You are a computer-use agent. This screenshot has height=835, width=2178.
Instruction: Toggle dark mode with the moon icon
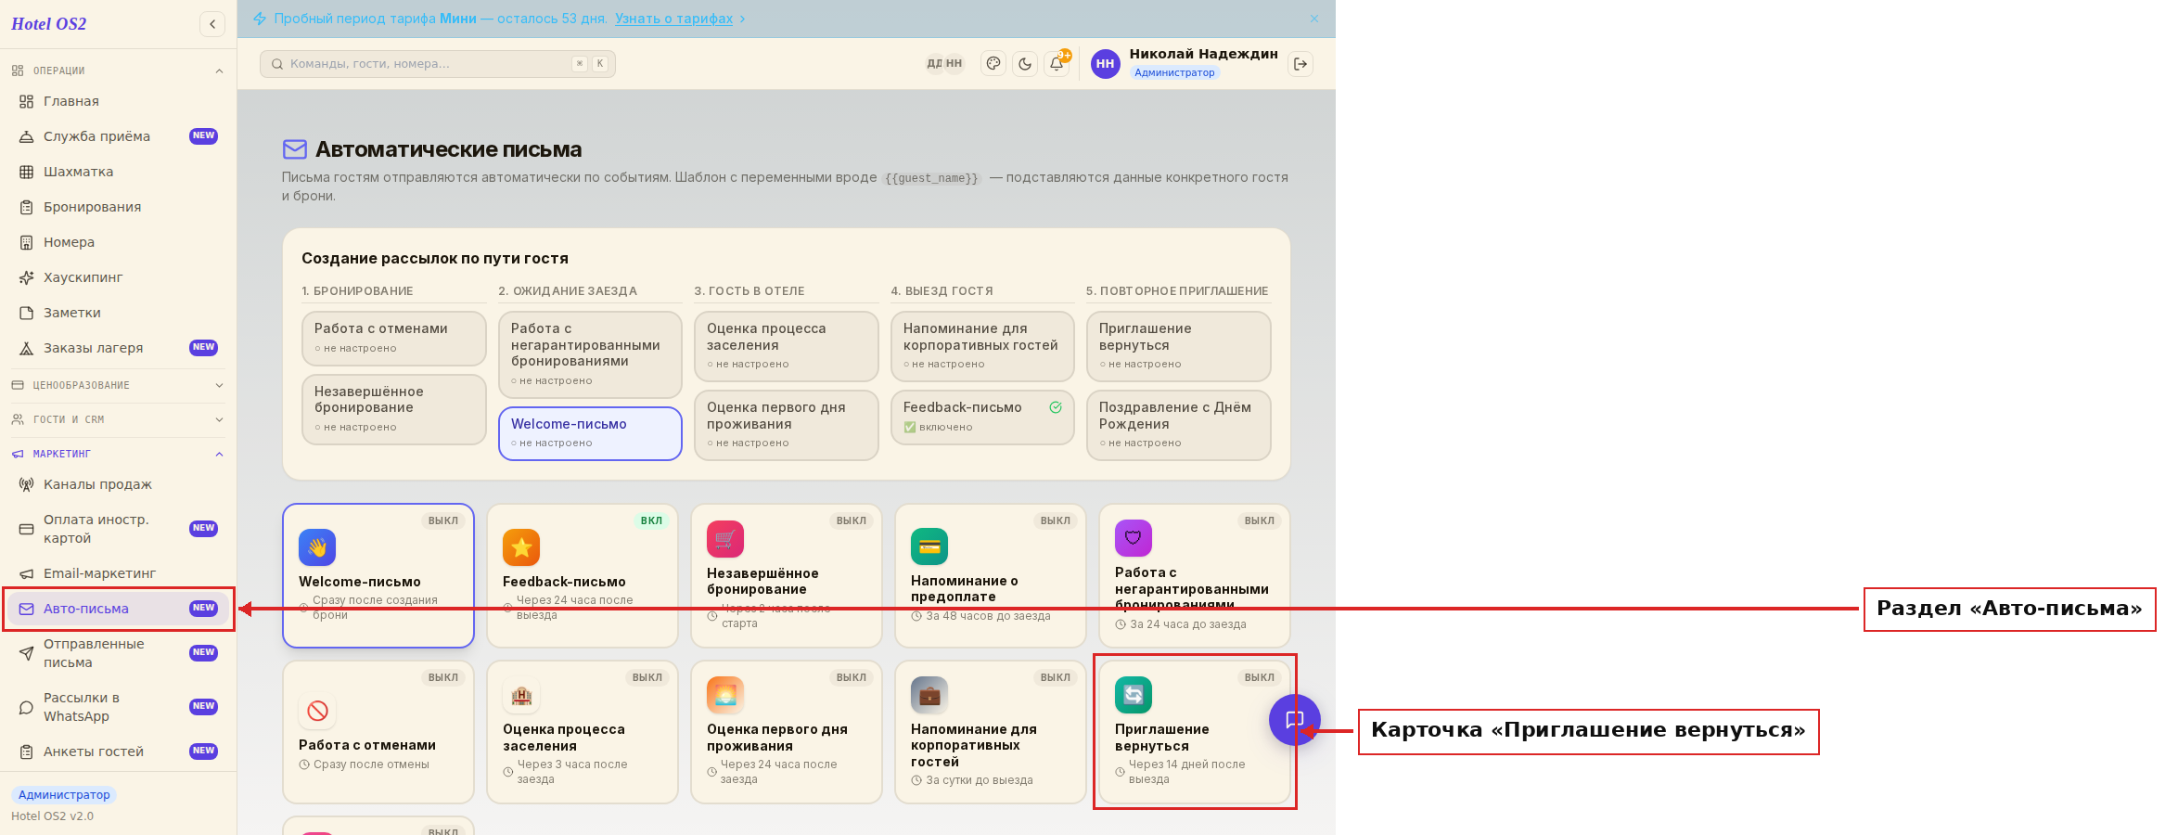pos(1025,64)
